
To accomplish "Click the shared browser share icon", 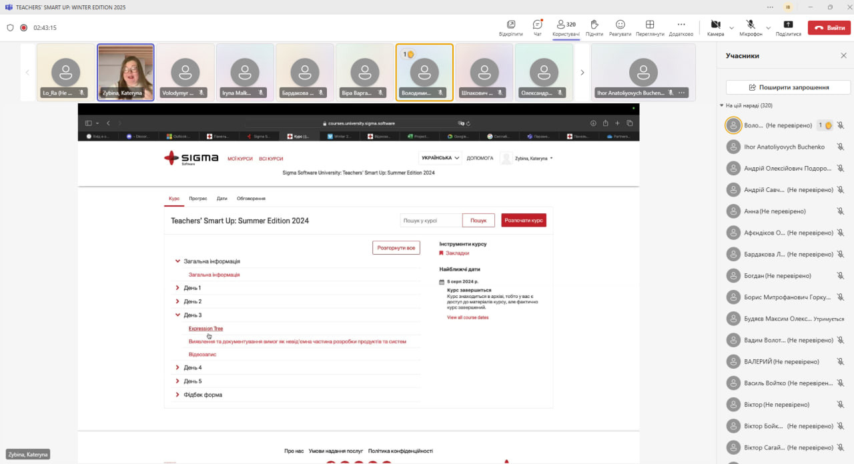I will point(605,123).
